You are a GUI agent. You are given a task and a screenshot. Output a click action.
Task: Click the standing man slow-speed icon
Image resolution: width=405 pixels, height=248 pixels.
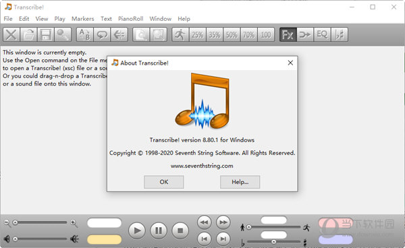pyautogui.click(x=242, y=227)
